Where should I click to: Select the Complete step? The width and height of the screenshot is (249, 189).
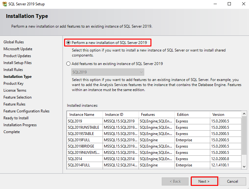coord(12,132)
